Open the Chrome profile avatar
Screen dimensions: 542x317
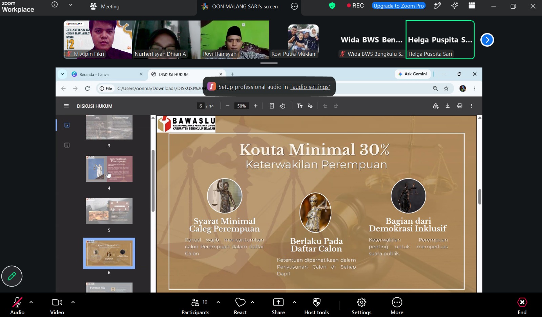tap(463, 89)
